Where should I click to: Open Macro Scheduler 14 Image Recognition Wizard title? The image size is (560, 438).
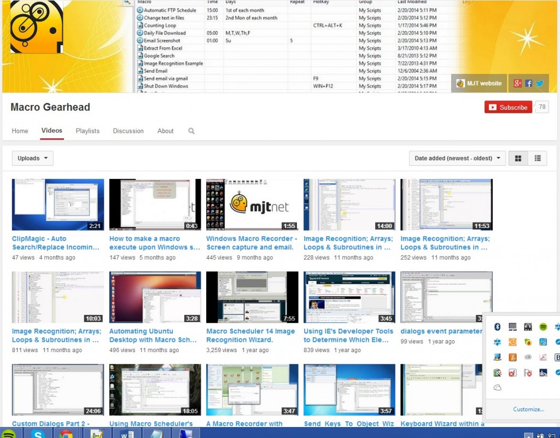point(250,336)
